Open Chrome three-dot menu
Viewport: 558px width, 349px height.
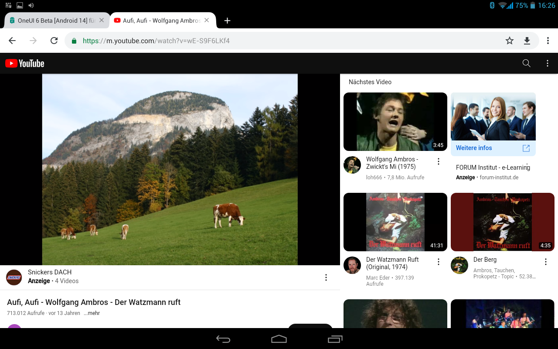[548, 41]
